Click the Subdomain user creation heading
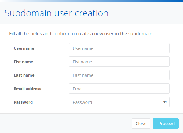The image size is (183, 133). point(57,13)
